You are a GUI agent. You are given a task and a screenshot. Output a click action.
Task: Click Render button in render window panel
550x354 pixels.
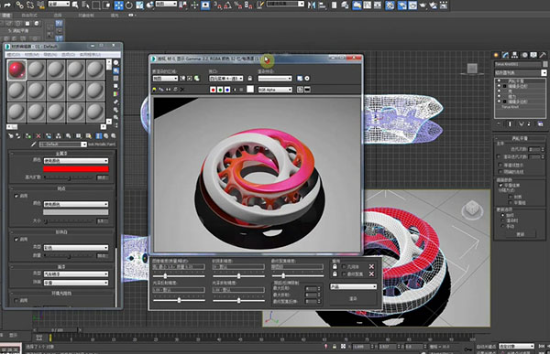[x=353, y=299]
